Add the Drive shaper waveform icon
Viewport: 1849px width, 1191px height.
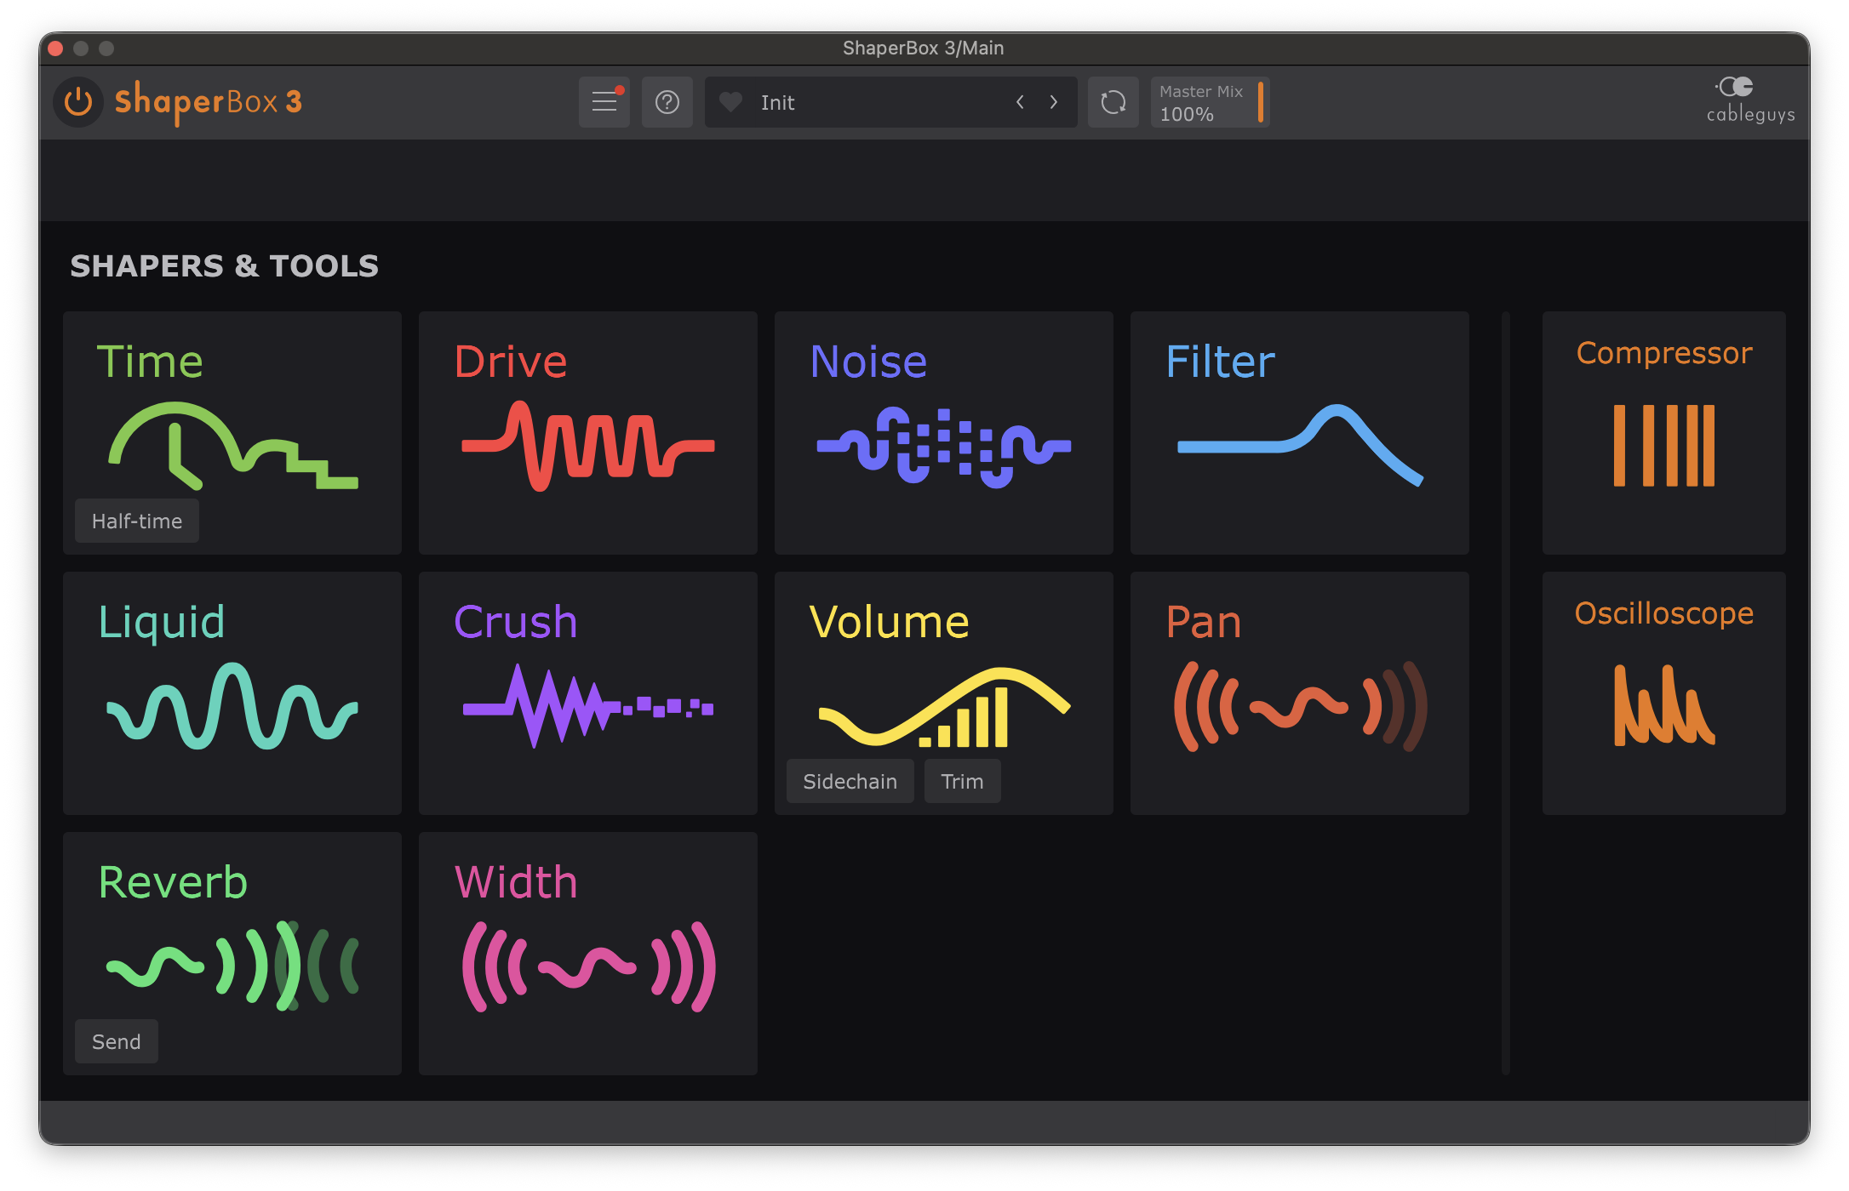[588, 446]
